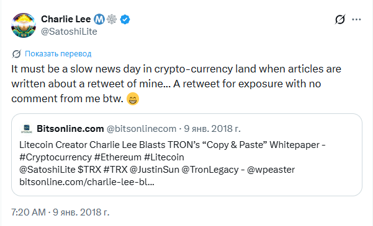Click the blue verified checkmark badge
This screenshot has width=373, height=226.
click(125, 19)
